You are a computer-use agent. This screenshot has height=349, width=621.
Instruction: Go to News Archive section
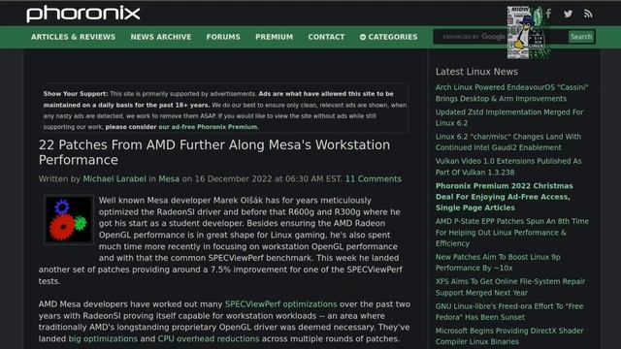click(161, 37)
